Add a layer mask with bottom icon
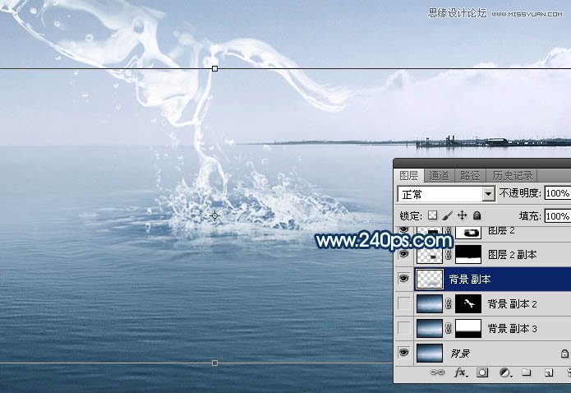This screenshot has height=393, width=571. tap(482, 373)
